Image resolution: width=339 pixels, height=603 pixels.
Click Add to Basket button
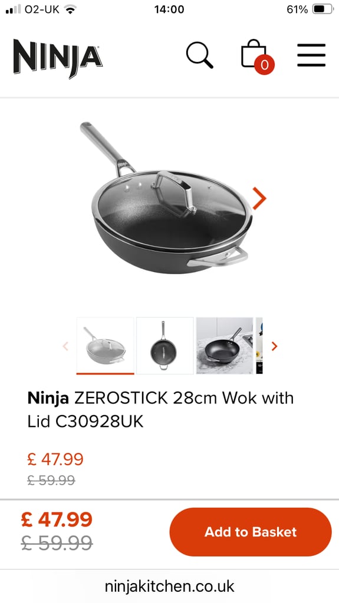pos(251,532)
